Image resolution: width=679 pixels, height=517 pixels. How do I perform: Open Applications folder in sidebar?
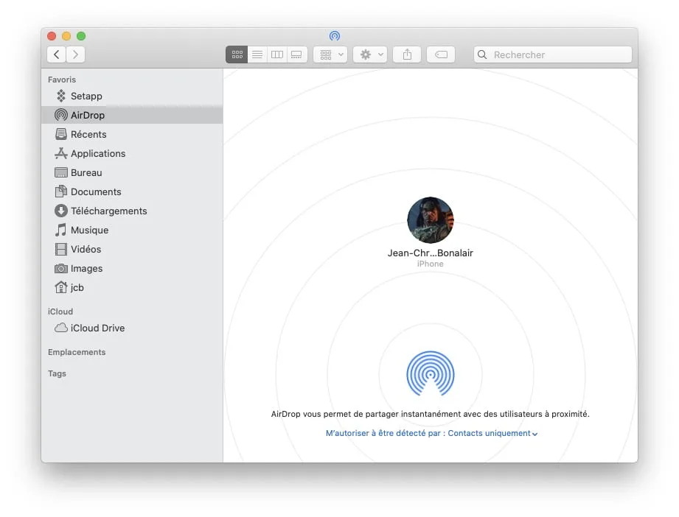tap(132, 154)
